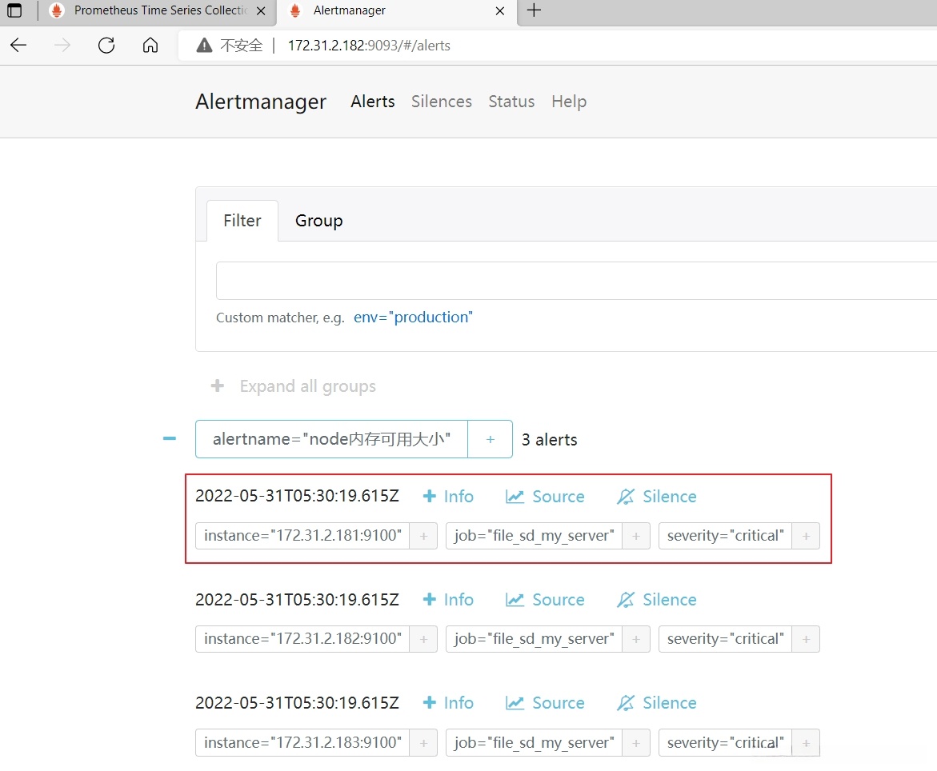Select the Filter tab
The image size is (937, 771).
coord(242,221)
